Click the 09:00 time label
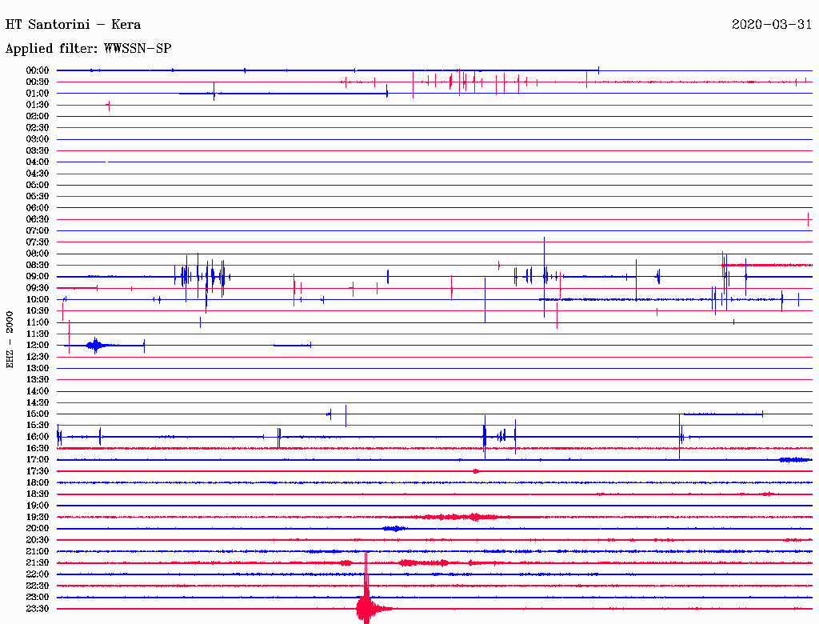The image size is (819, 624). click(38, 277)
